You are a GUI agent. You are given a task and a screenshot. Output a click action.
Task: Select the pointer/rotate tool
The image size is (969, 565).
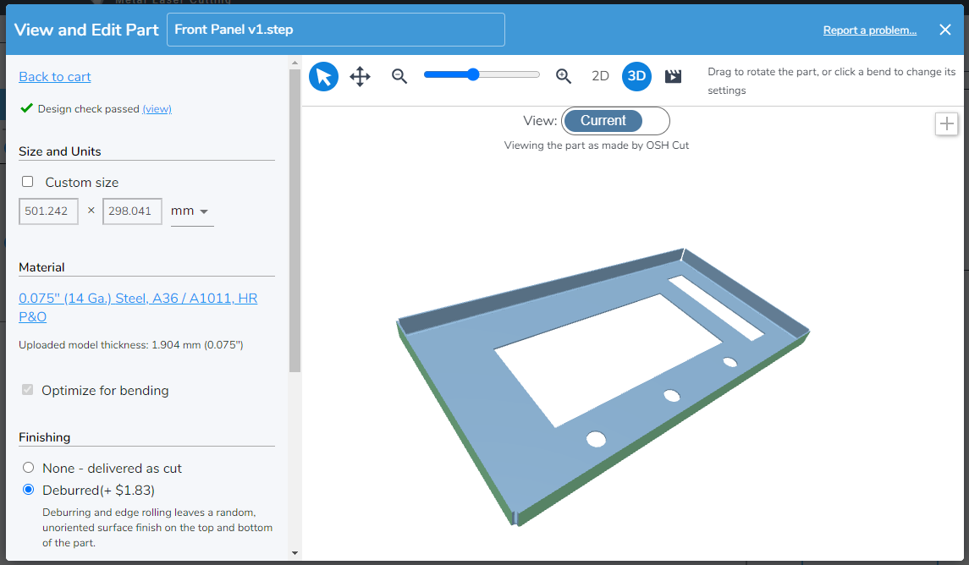coord(323,77)
